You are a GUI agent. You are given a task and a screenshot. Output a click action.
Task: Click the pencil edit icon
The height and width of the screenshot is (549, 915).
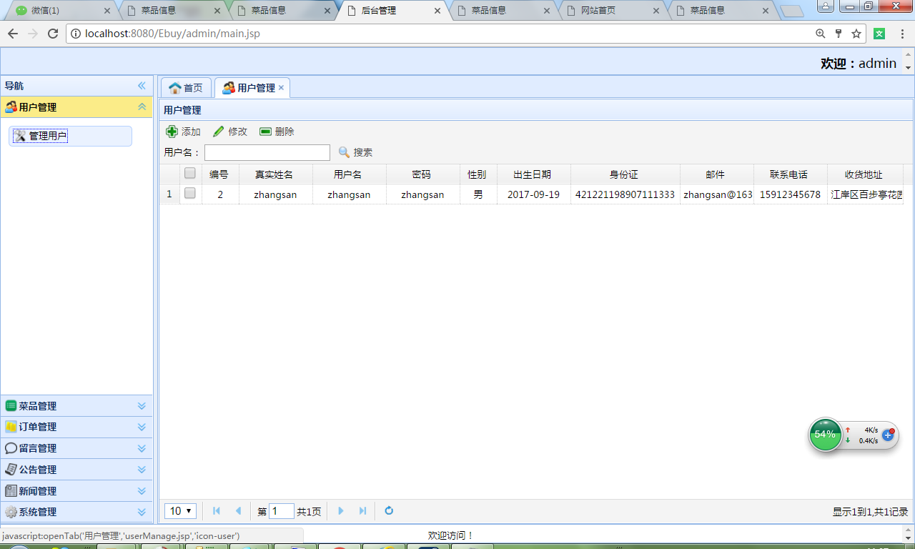tap(219, 132)
